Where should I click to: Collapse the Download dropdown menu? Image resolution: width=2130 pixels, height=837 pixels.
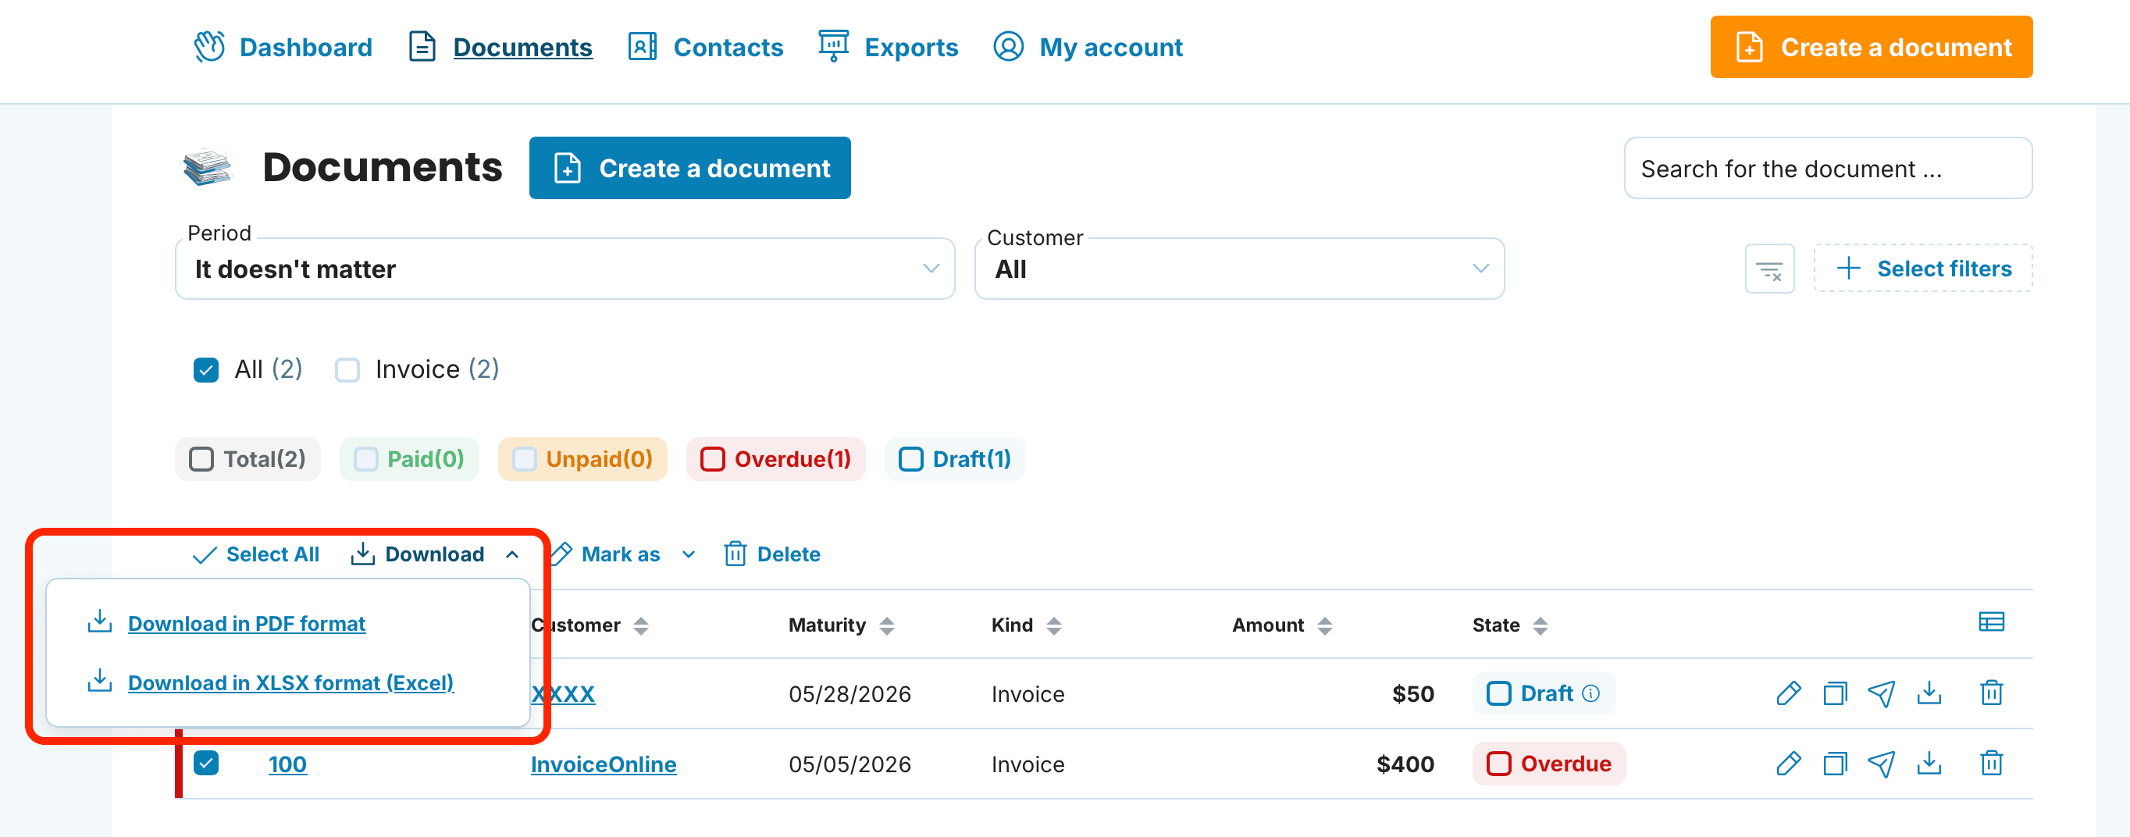tap(436, 554)
